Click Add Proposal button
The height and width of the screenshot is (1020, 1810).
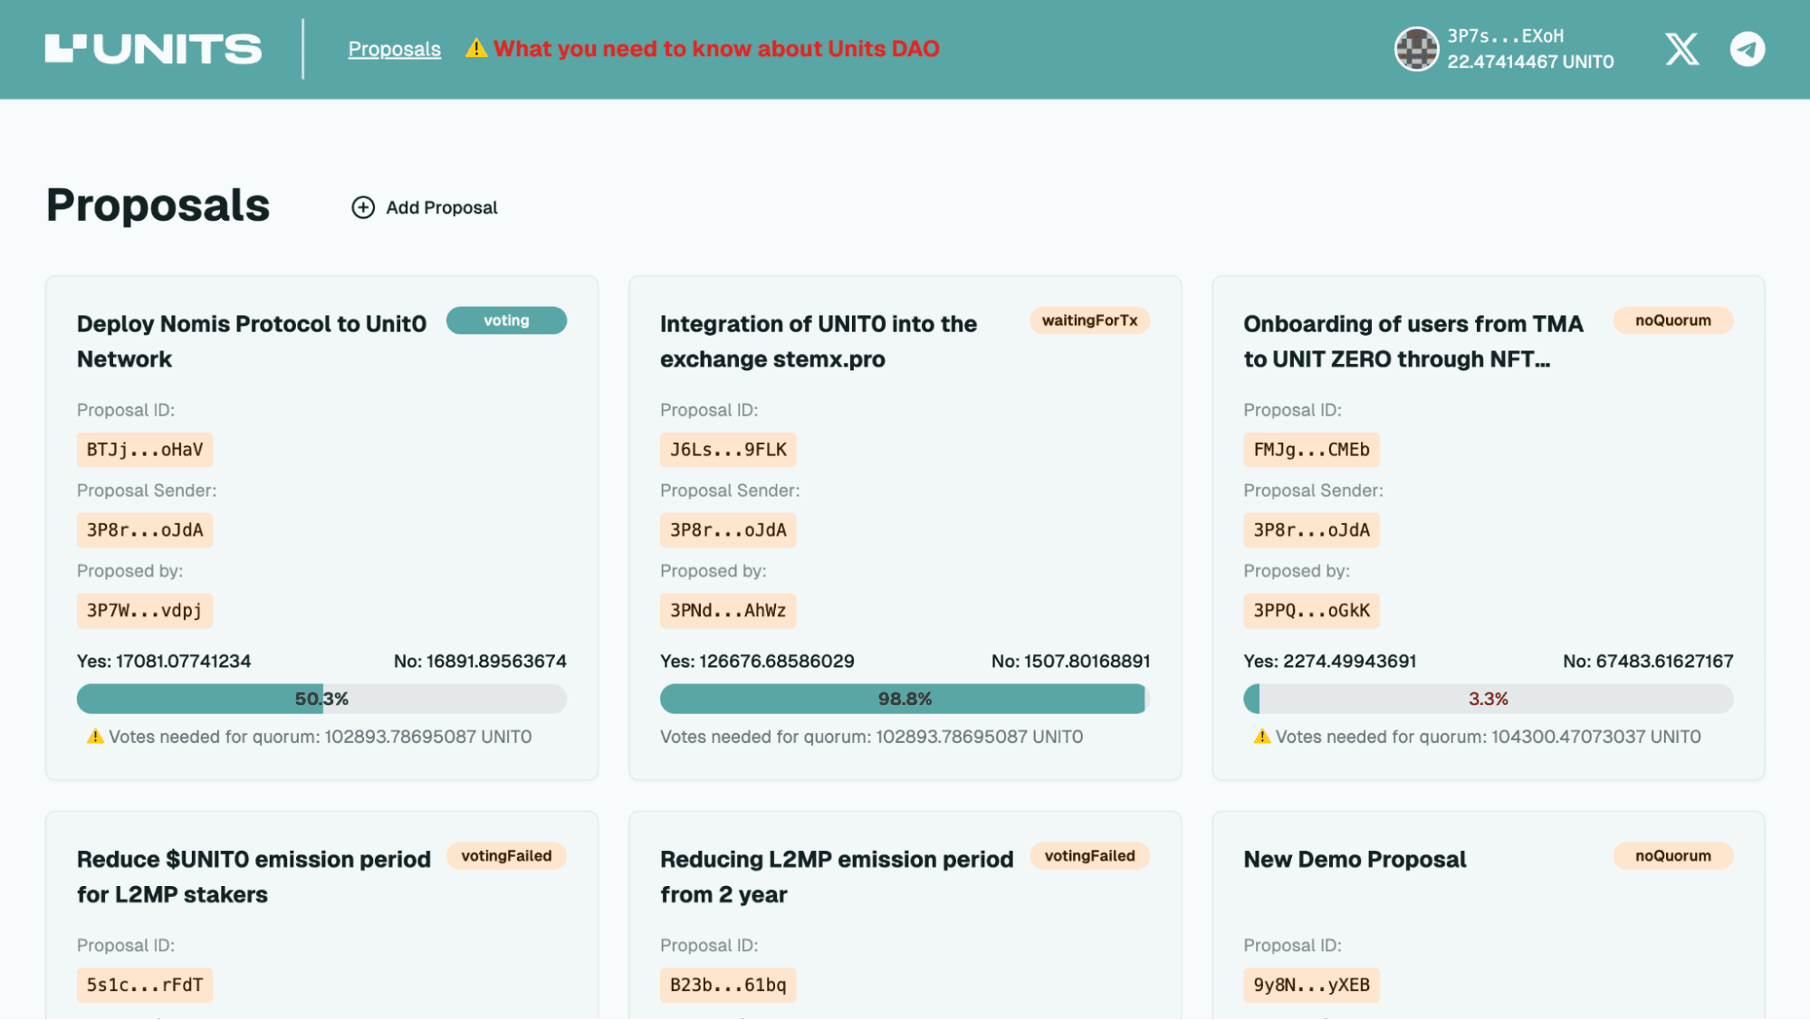(x=425, y=207)
